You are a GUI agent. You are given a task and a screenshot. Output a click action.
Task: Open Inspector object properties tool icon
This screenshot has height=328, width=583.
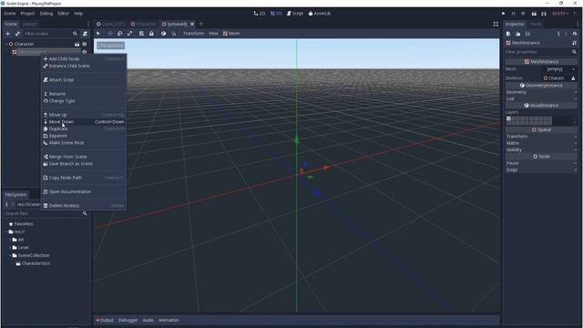click(x=575, y=43)
